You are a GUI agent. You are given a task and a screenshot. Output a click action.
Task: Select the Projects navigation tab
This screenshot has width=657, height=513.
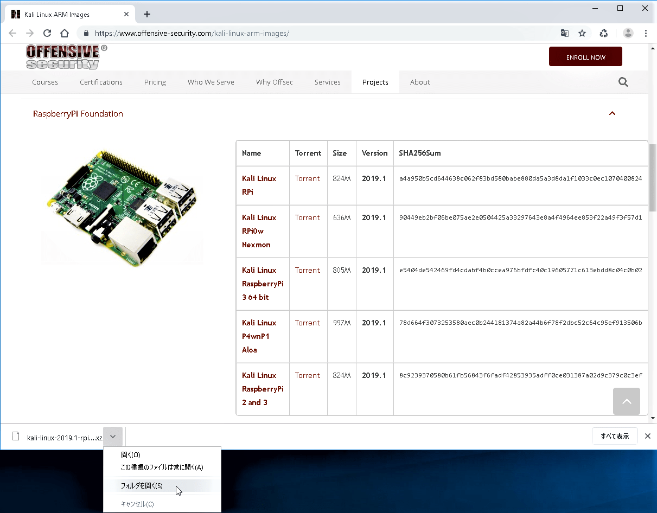tap(375, 82)
